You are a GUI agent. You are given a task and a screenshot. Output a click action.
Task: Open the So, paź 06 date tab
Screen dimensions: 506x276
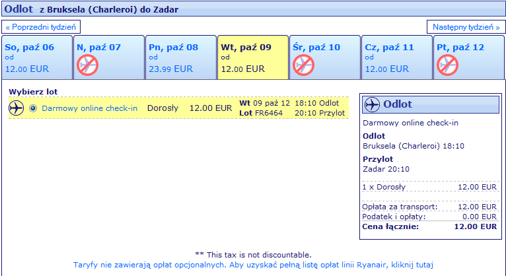[x=37, y=57]
